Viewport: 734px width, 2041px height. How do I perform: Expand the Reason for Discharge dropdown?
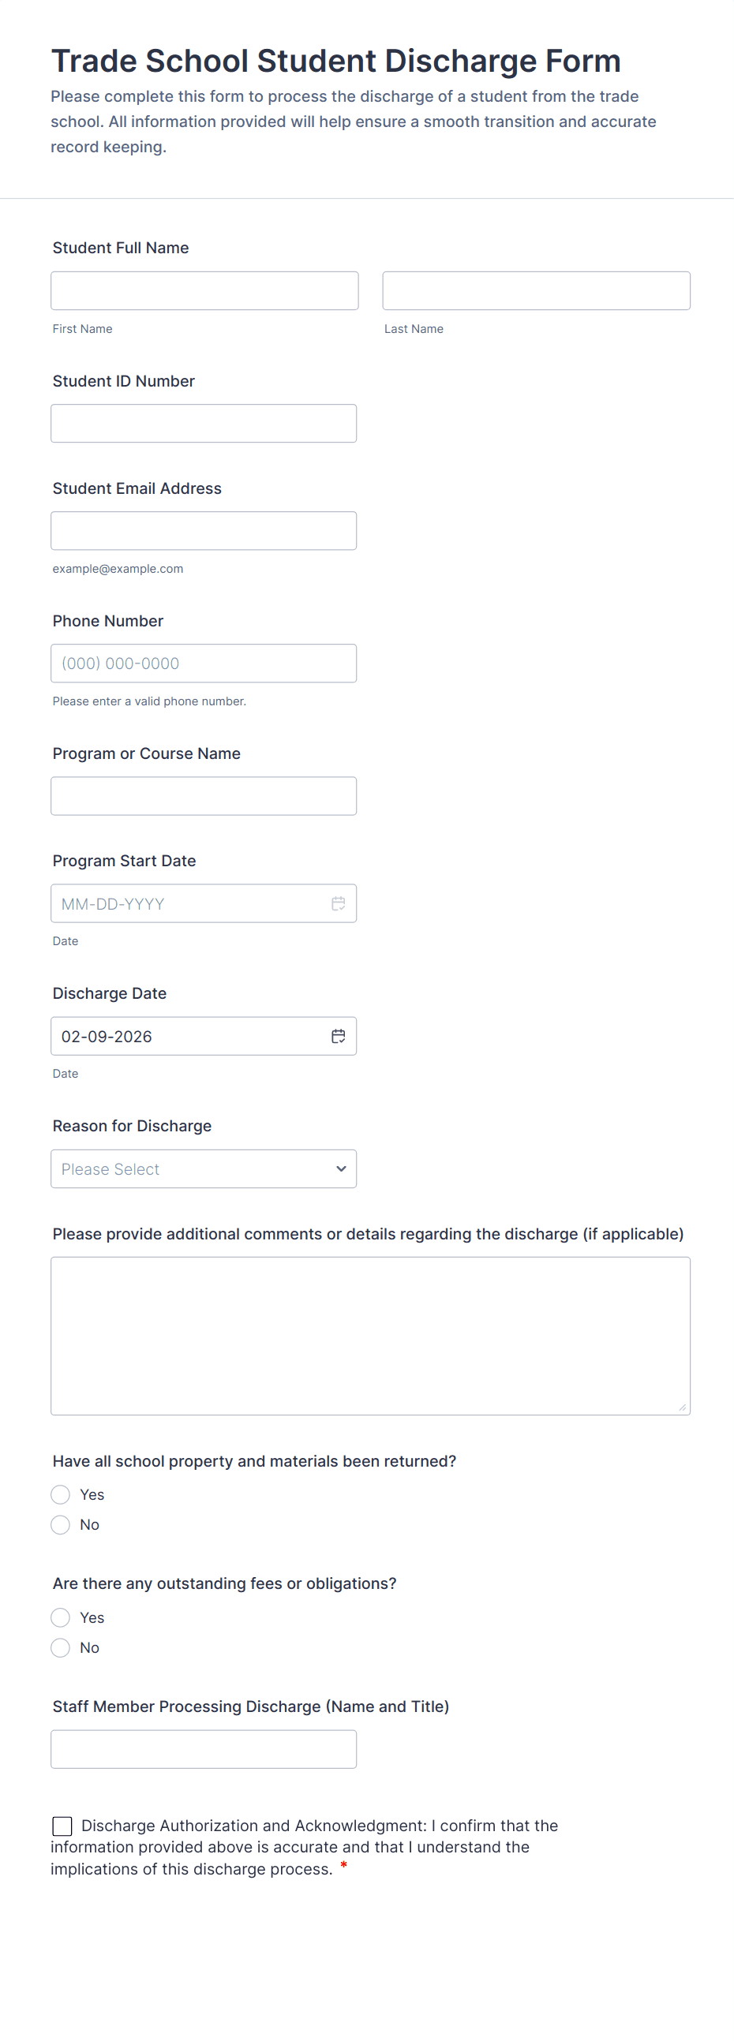click(204, 1168)
